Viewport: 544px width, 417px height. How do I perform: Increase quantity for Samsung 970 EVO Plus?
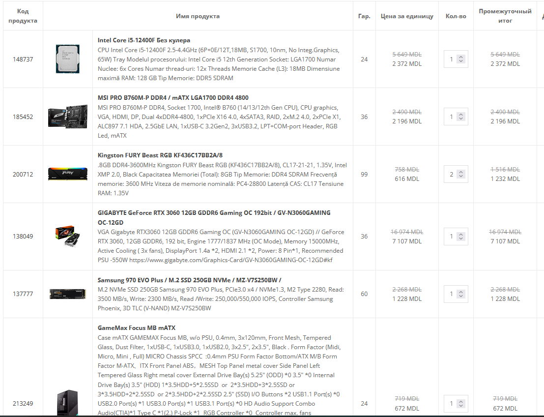click(461, 292)
